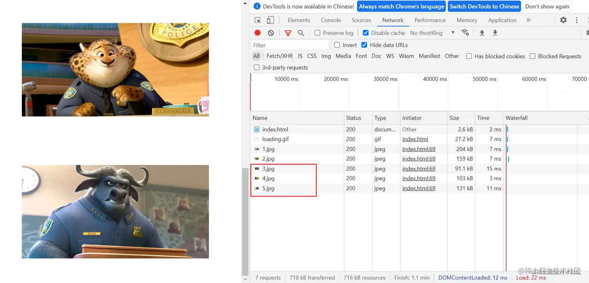Filter requests by Wasm

406,56
